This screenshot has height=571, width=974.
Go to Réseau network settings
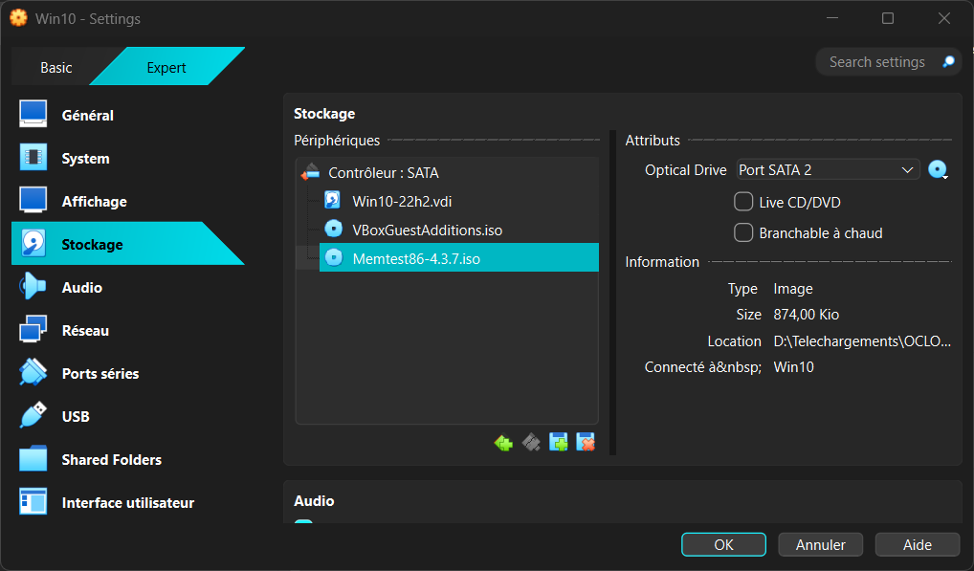point(85,331)
